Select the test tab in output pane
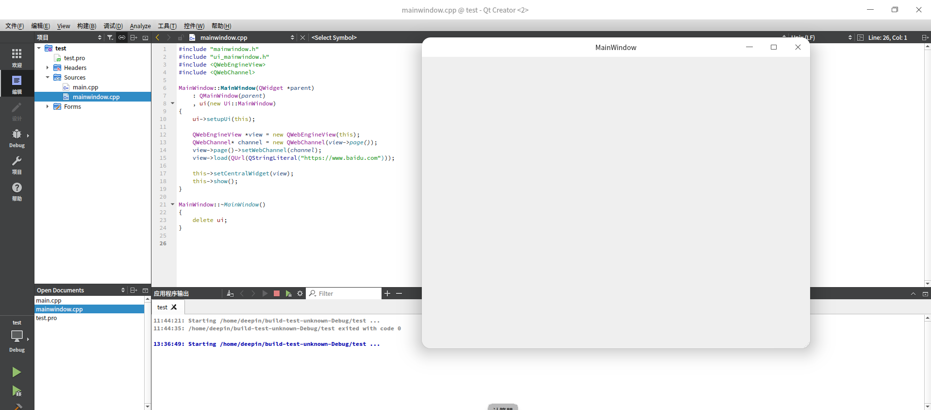 [x=162, y=307]
